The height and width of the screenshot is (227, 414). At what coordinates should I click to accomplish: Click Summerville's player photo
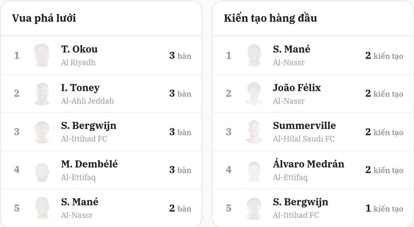point(254,132)
